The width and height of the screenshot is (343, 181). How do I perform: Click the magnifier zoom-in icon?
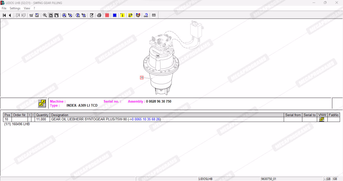[x=45, y=15]
